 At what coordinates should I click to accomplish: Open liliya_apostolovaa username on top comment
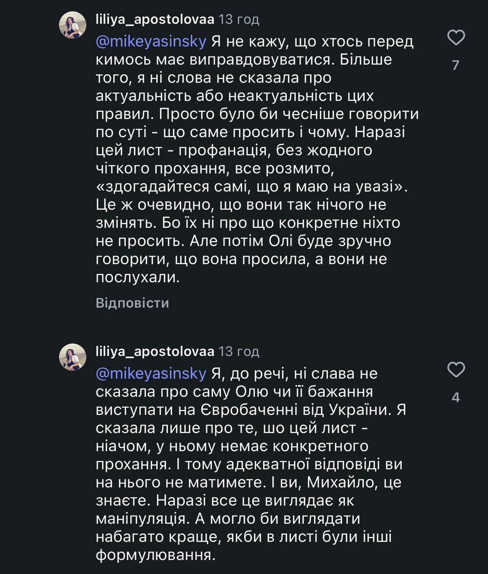(x=155, y=19)
